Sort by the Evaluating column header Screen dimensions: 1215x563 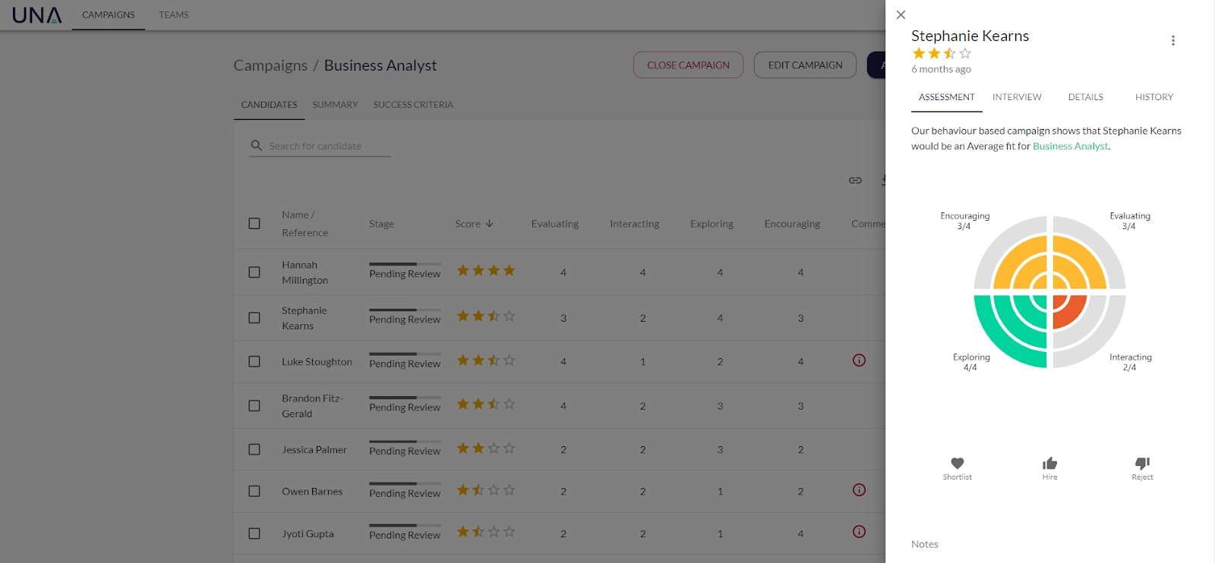(x=554, y=224)
